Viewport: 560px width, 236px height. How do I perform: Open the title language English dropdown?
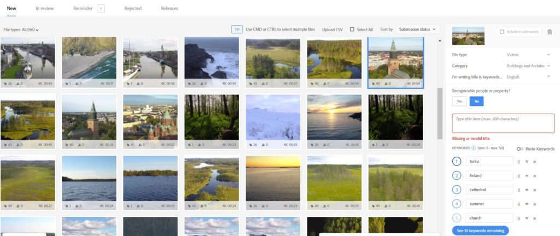pyautogui.click(x=529, y=77)
